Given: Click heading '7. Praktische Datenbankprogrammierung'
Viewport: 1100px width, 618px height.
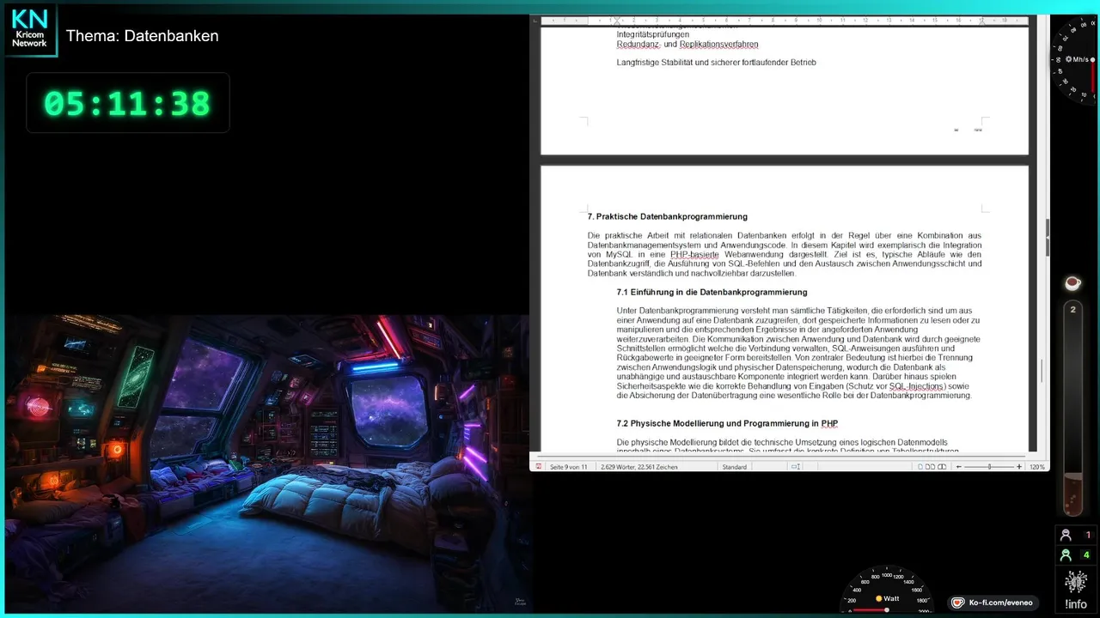Looking at the screenshot, I should coord(668,216).
